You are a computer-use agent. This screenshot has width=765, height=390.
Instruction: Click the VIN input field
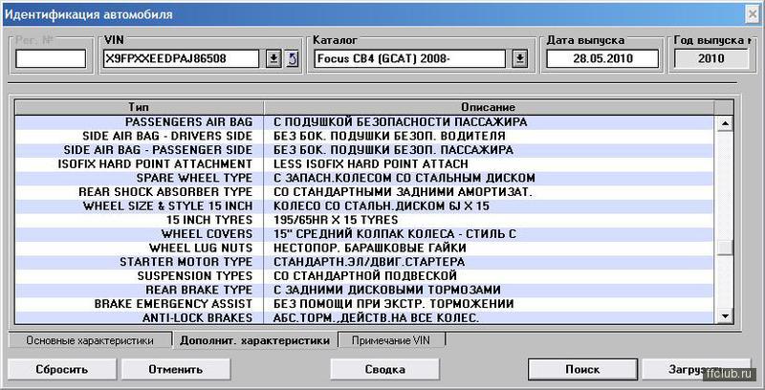[181, 59]
